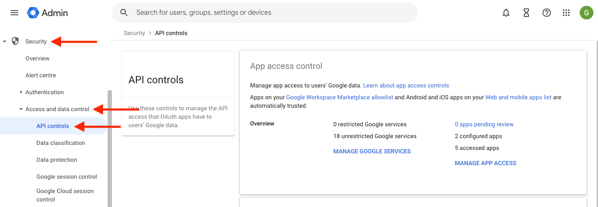
Task: Click the Security shield icon
Action: click(15, 41)
